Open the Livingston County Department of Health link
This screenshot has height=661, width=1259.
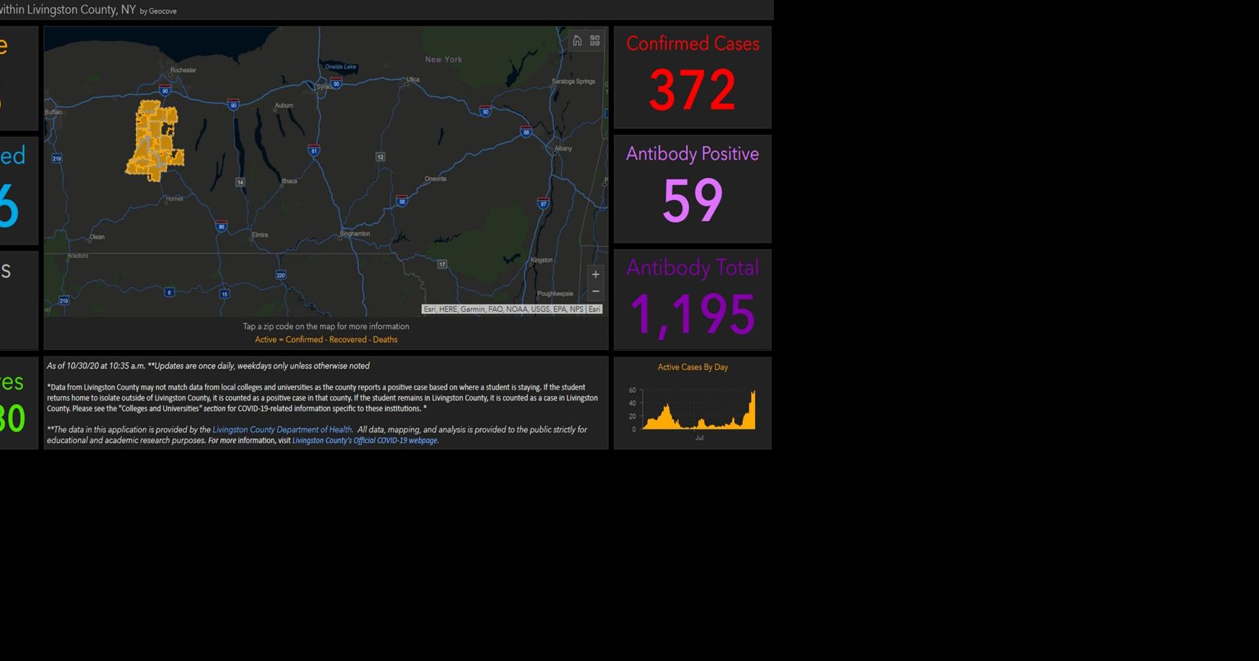tap(284, 429)
